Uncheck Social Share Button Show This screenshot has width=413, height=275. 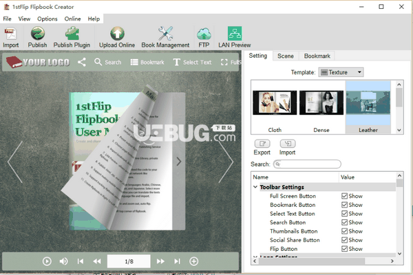point(344,240)
